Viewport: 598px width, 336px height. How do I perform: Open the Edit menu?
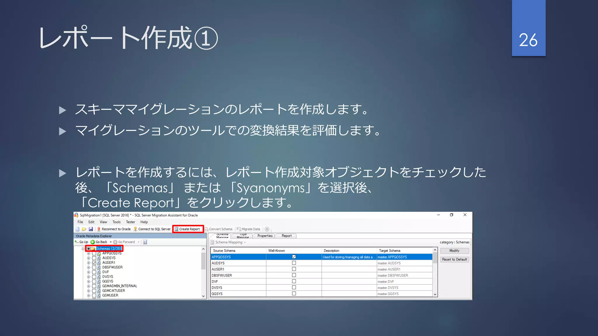[91, 222]
